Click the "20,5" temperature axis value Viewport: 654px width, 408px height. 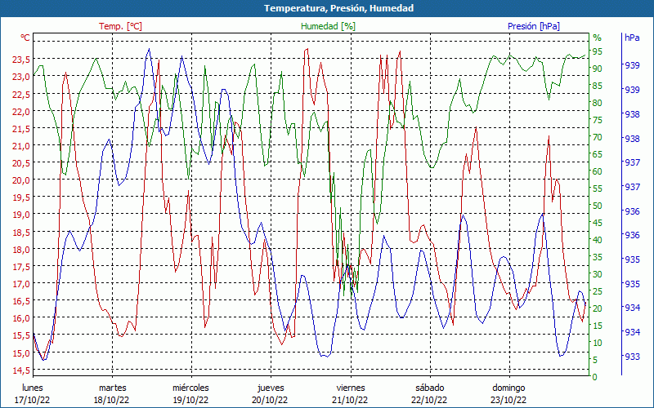pos(21,164)
